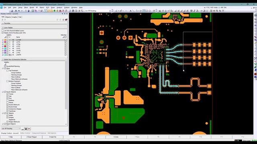Viewport: 257px width, 144px height.
Task: Open the Route menu
Action: coord(32,8)
